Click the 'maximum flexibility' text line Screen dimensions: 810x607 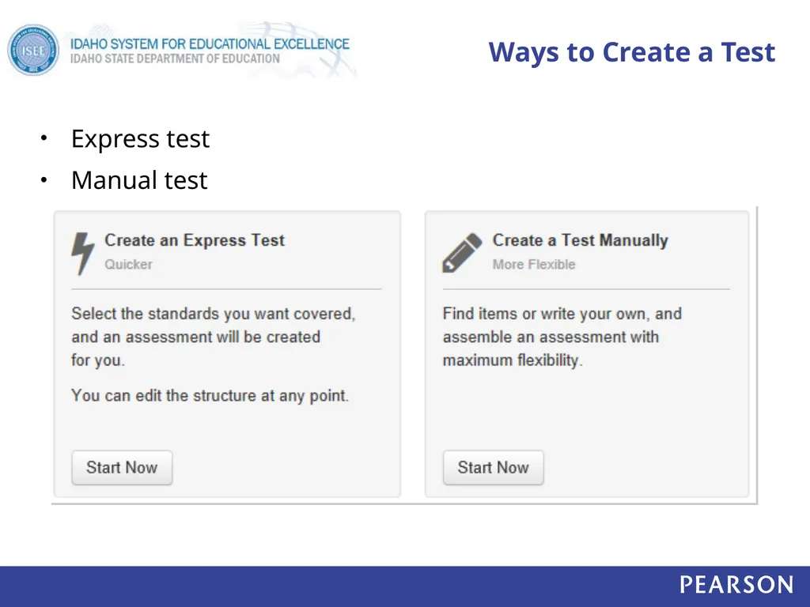513,360
